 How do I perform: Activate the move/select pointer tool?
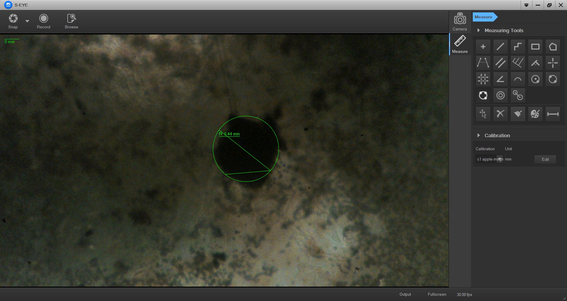coord(483,114)
